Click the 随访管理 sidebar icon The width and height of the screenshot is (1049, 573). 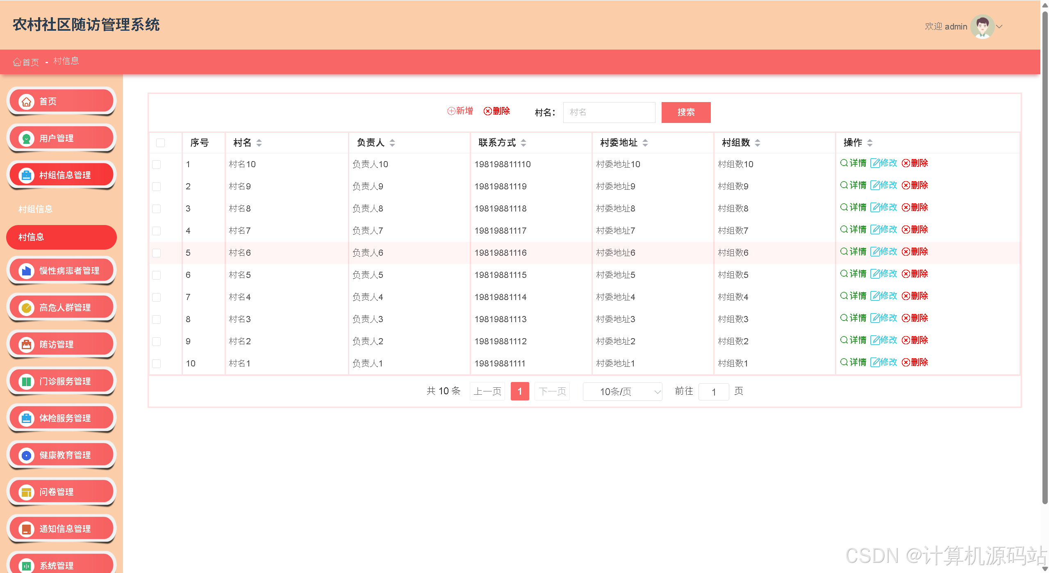point(27,345)
